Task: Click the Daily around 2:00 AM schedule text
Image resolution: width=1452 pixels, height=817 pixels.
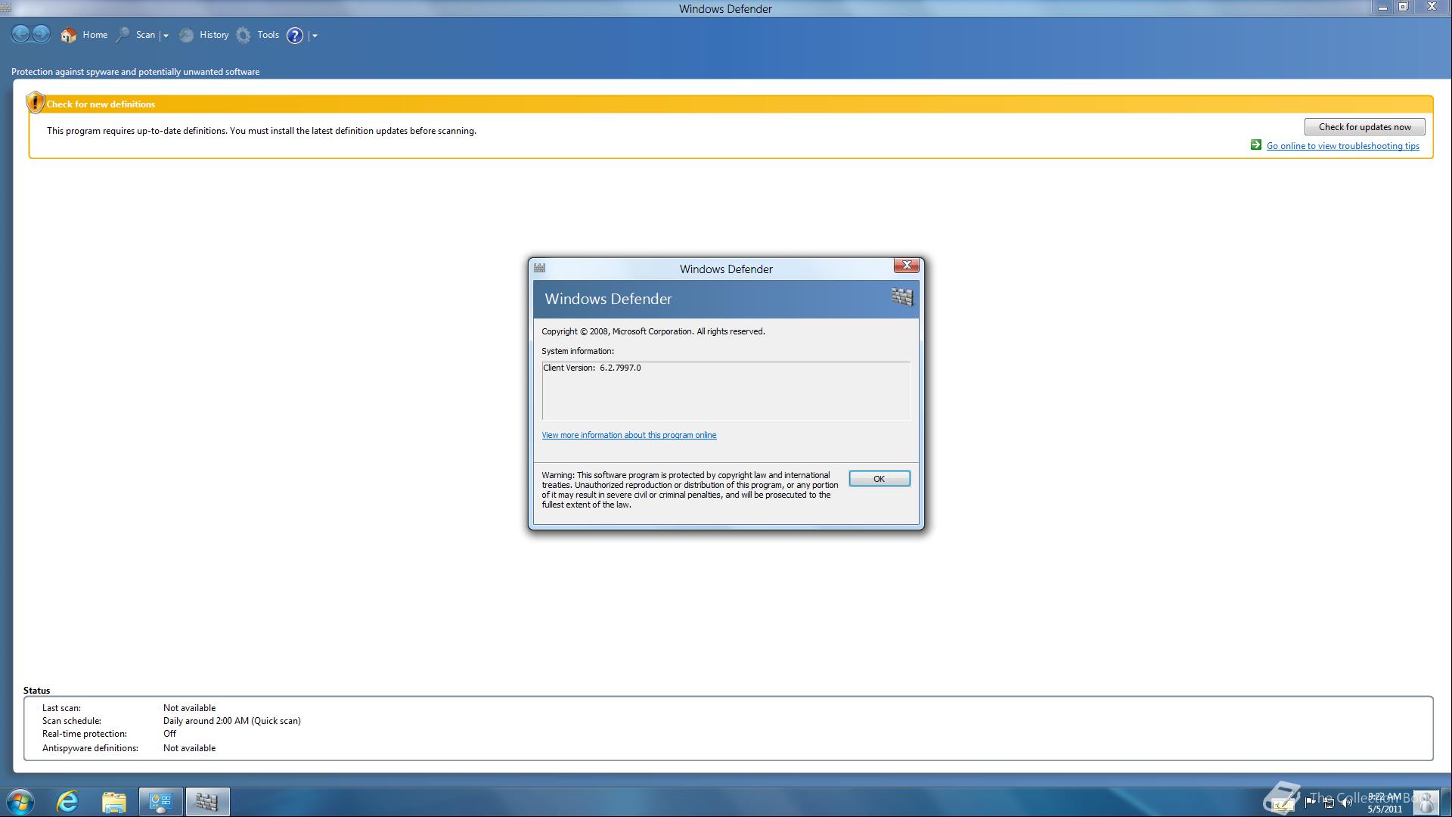Action: 231,721
